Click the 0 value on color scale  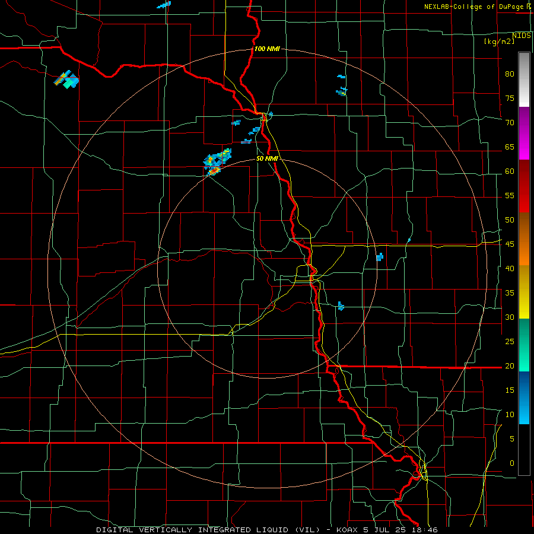pyautogui.click(x=512, y=463)
